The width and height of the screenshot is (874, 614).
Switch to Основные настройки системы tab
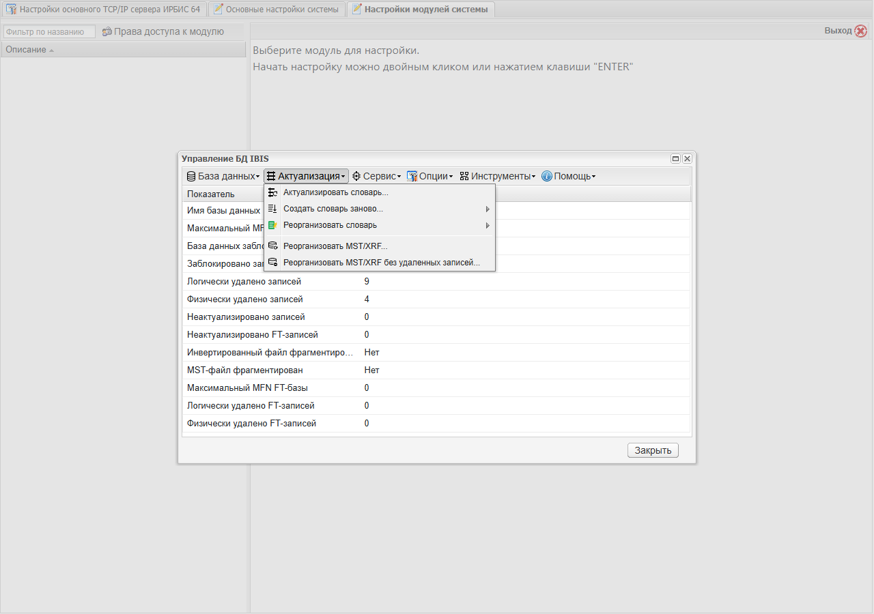[x=276, y=10]
